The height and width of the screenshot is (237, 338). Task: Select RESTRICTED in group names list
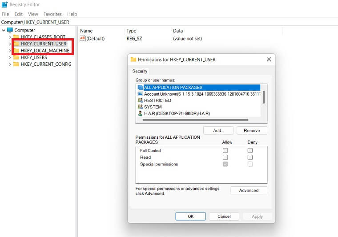pyautogui.click(x=157, y=100)
